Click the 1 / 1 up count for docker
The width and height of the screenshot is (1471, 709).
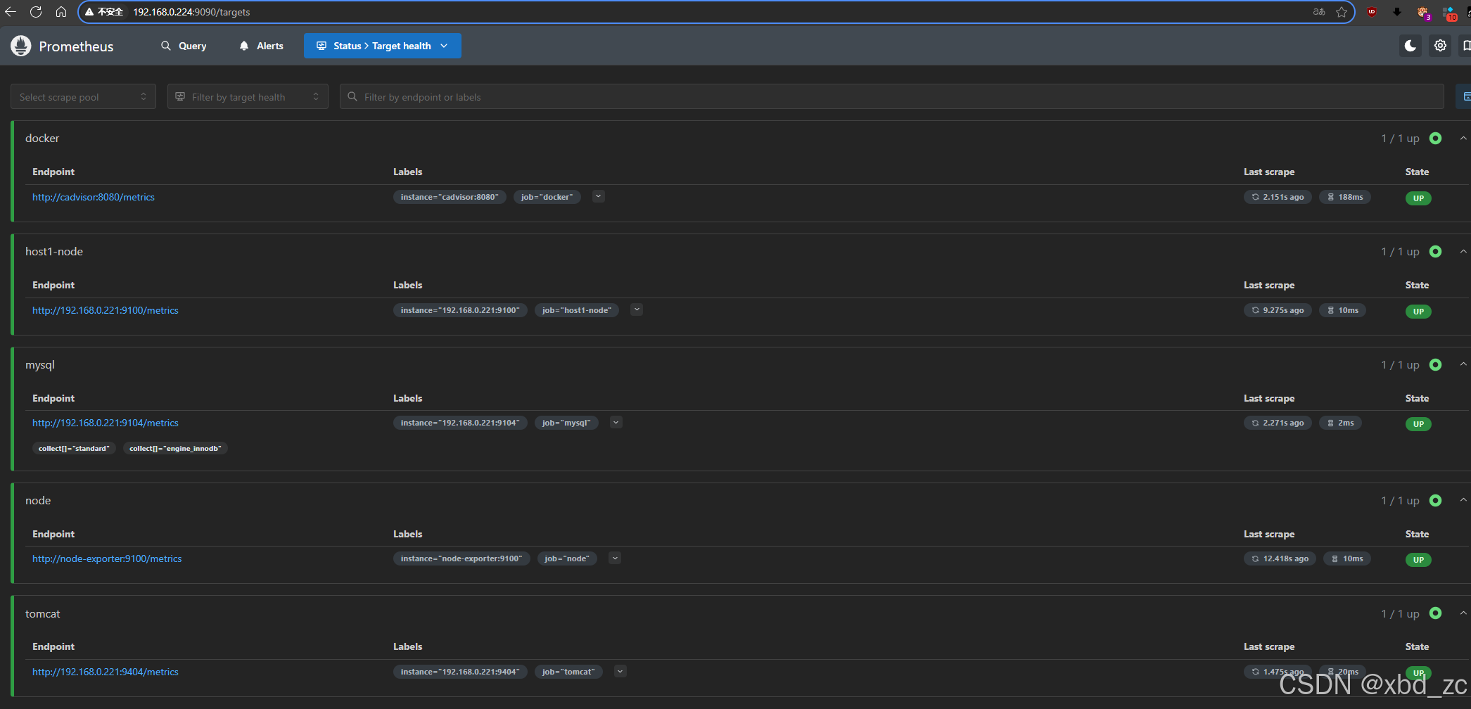pos(1400,139)
